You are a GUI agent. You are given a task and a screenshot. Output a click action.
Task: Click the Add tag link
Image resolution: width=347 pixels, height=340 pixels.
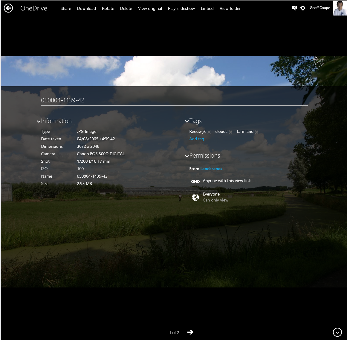click(196, 139)
